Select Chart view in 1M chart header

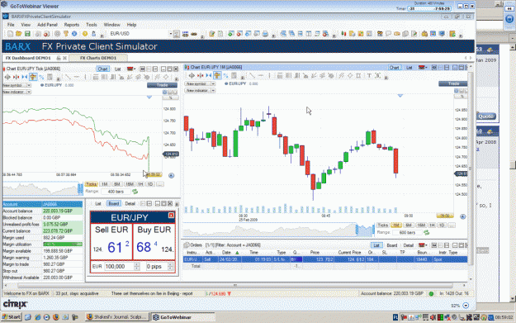(394, 68)
